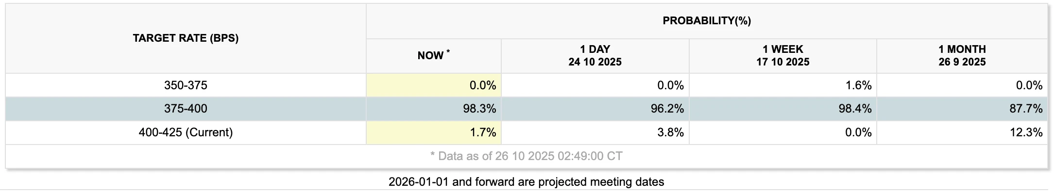Click the TARGET RATE (BPS) column header
Screen dimensions: 1055x194
[186, 38]
